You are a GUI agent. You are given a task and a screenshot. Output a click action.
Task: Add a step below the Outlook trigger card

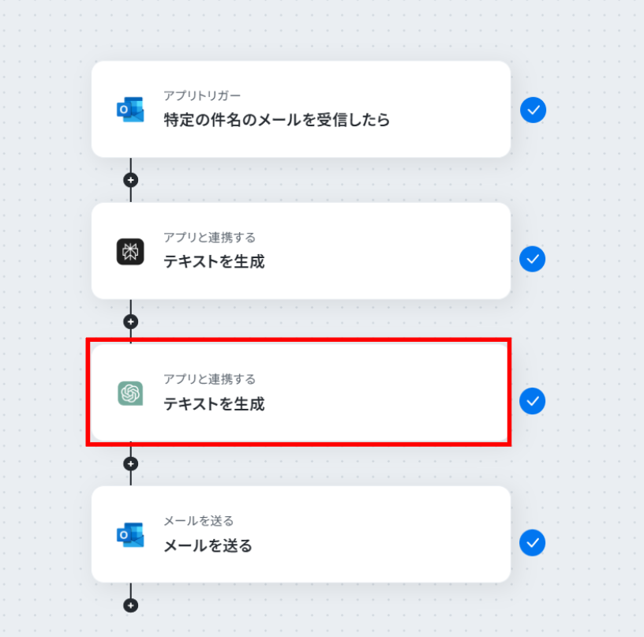[x=130, y=180]
